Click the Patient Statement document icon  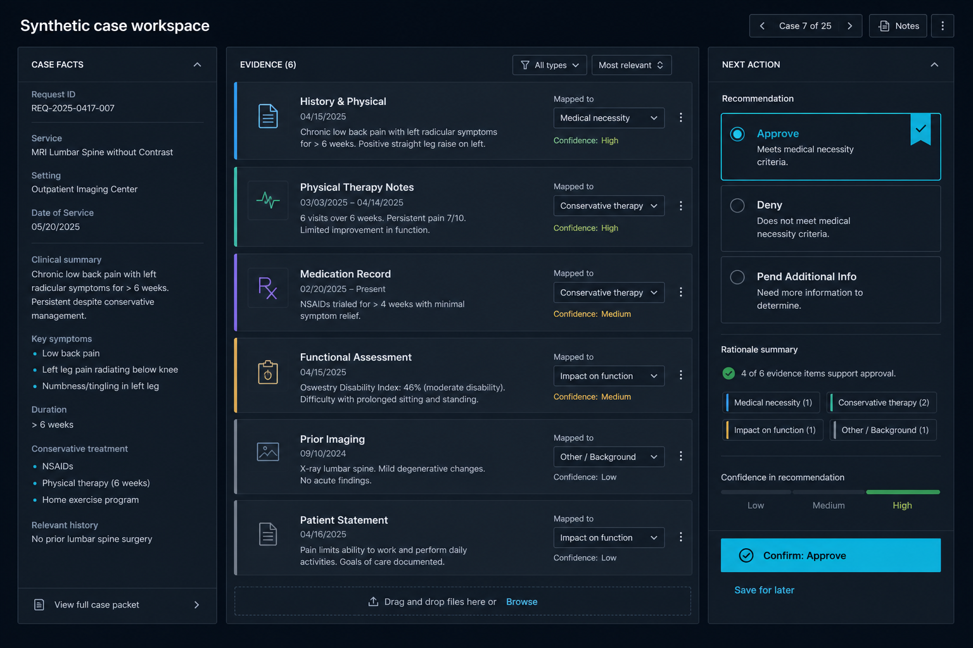[268, 534]
